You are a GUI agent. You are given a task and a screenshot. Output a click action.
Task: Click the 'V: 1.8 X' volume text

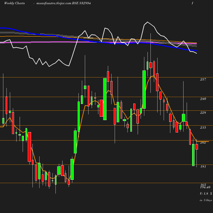pyautogui.click(x=206, y=193)
